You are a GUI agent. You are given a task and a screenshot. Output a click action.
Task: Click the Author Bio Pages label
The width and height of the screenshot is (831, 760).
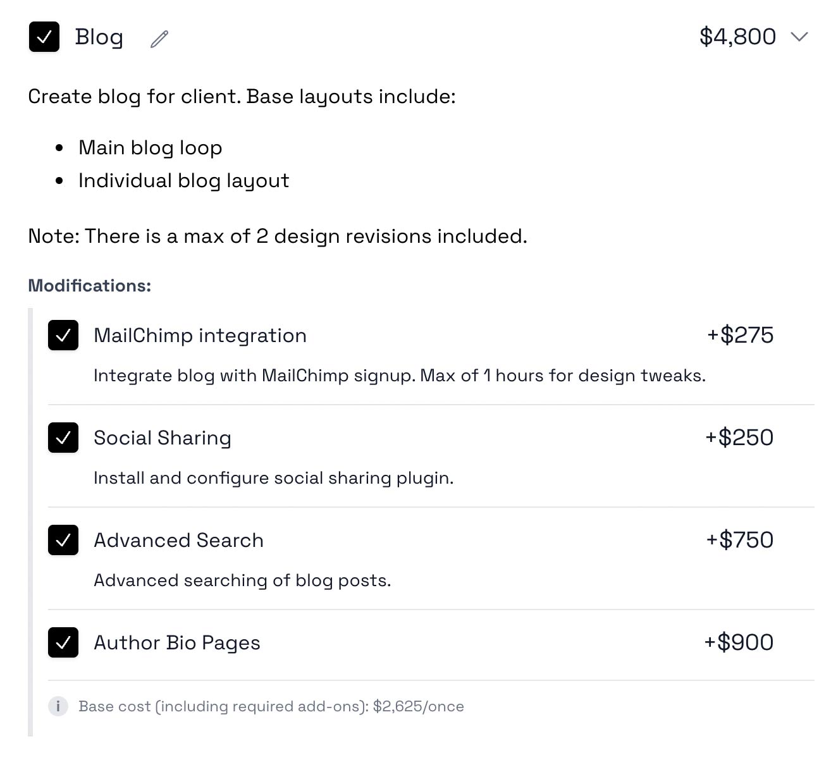[177, 642]
